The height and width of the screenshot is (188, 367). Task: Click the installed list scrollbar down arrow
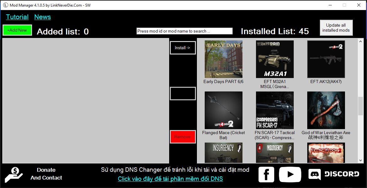(360, 160)
